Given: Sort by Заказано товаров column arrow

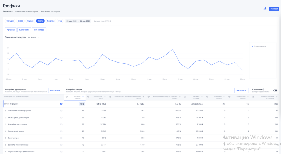Looking at the screenshot, I should click(83, 97).
